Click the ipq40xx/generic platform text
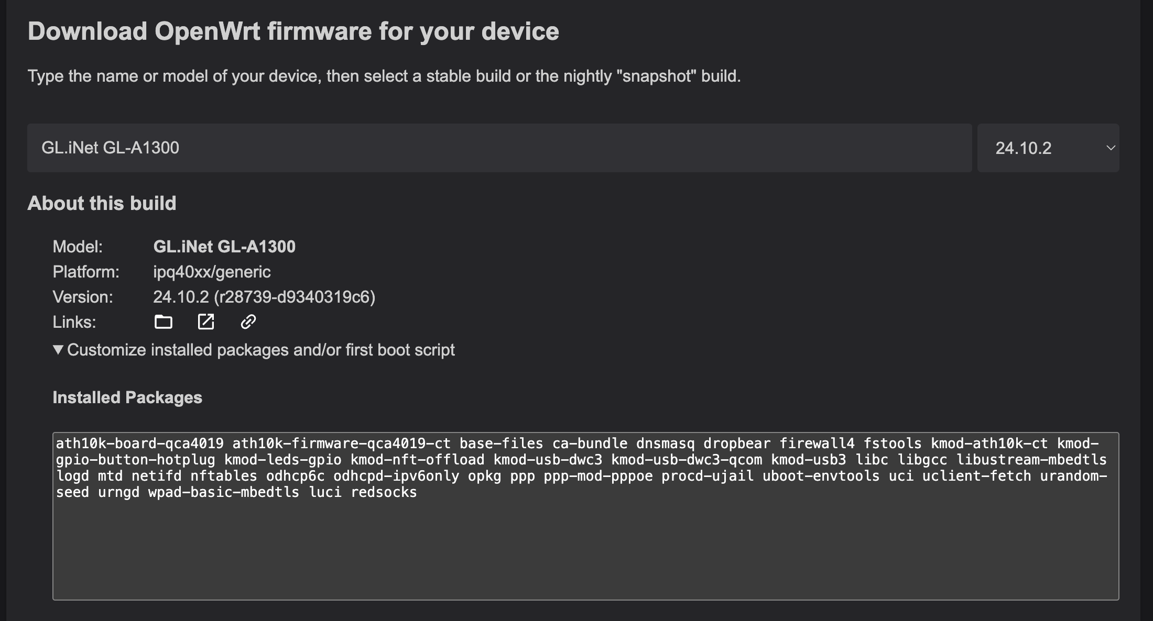 212,272
